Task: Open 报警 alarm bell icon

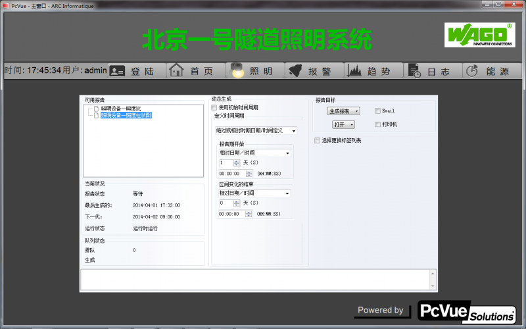Action: click(295, 70)
